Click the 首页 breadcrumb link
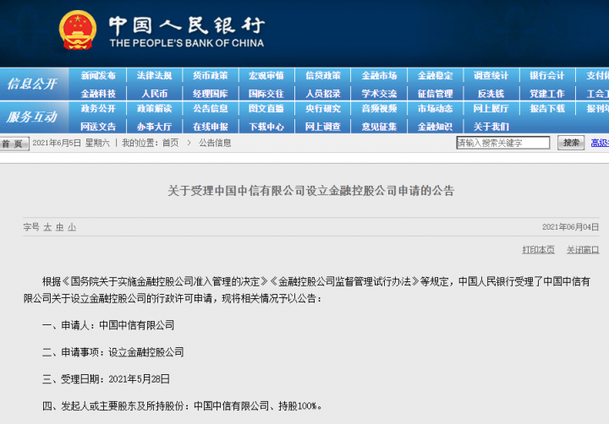 tap(170, 143)
